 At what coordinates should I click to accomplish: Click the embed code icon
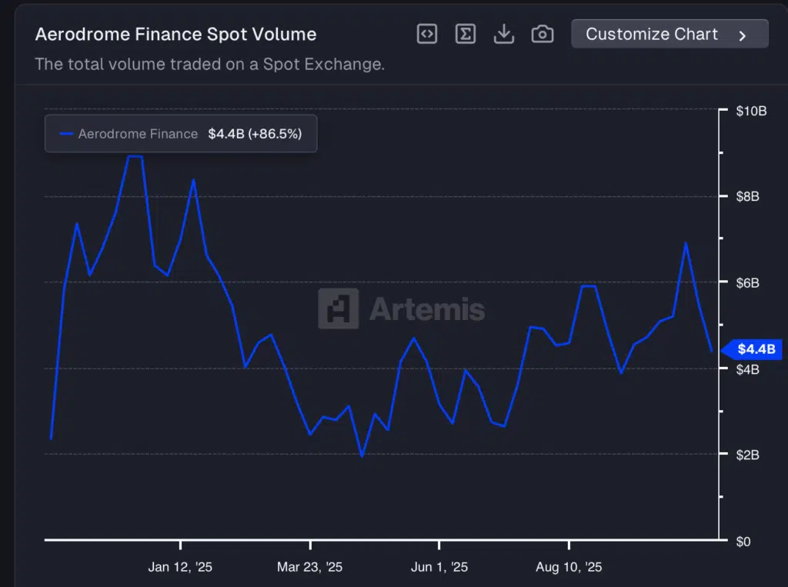pos(426,33)
